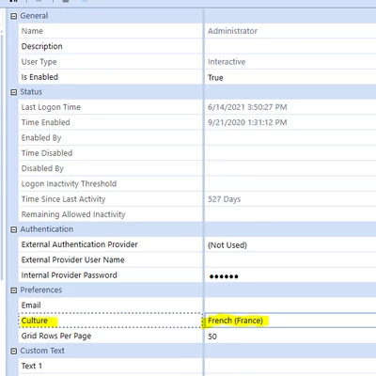The height and width of the screenshot is (376, 376).
Task: Select the Last Logon Time row
Action: pos(197,107)
